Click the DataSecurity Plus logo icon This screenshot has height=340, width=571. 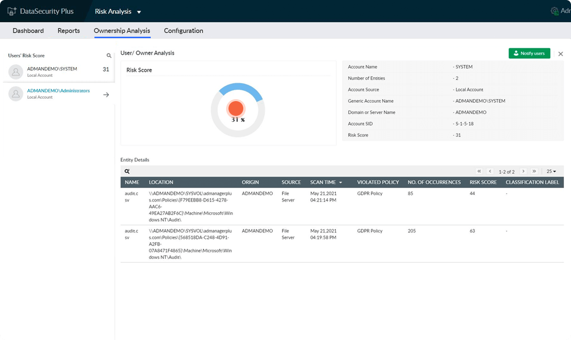[x=12, y=11]
